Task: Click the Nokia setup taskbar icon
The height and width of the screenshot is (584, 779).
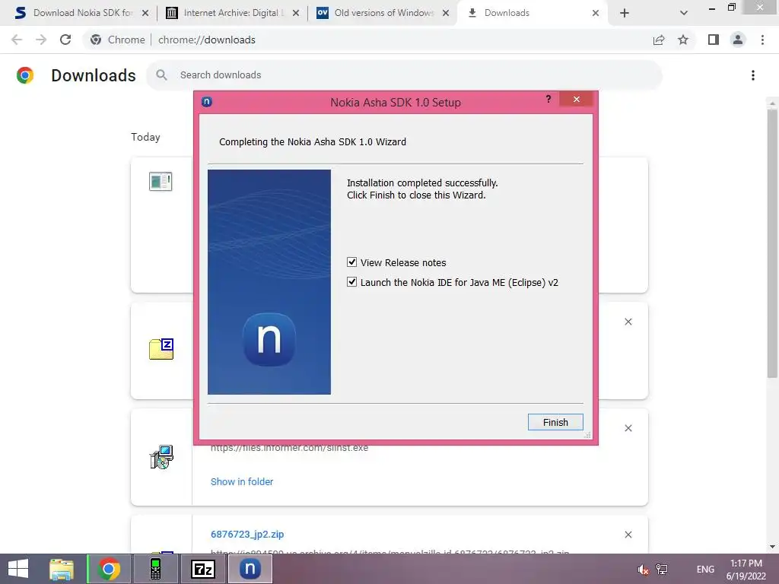Action: [250, 569]
